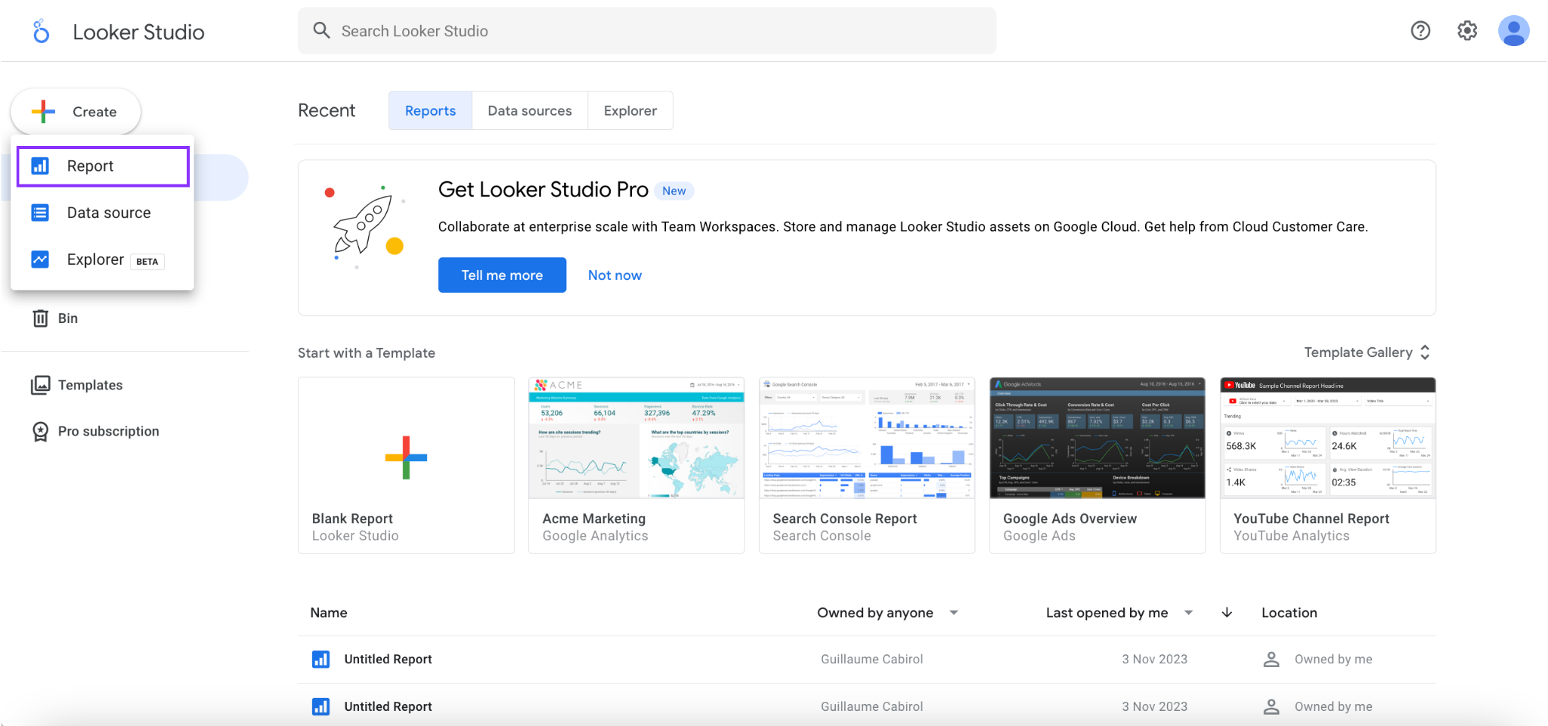
Task: Toggle the sort direction arrow for dates
Action: 1226,613
